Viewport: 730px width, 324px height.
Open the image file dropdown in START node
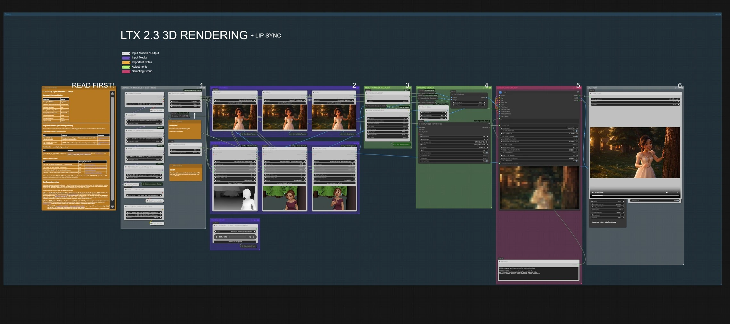235,100
